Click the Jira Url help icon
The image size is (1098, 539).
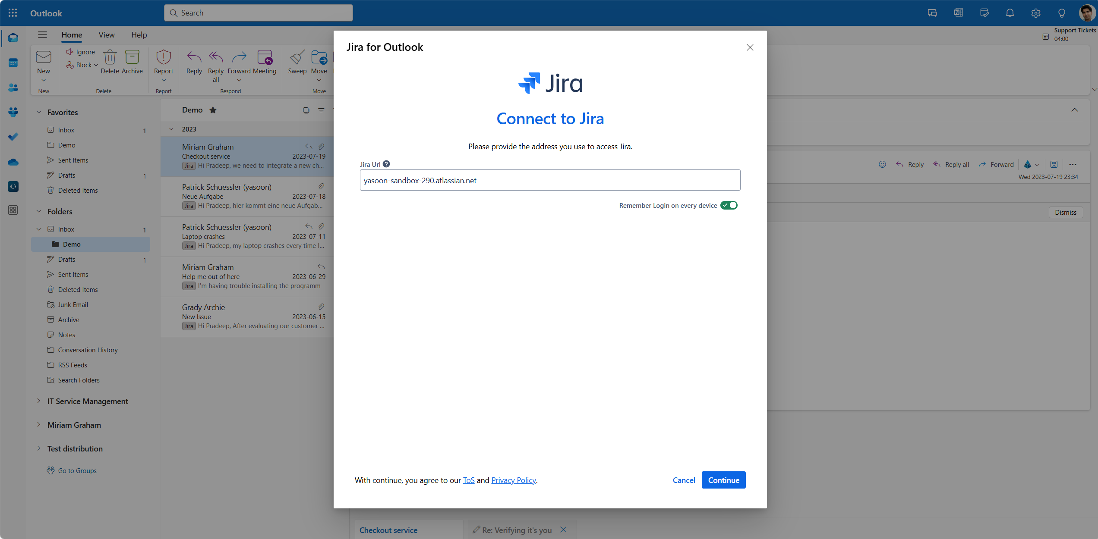coord(386,164)
